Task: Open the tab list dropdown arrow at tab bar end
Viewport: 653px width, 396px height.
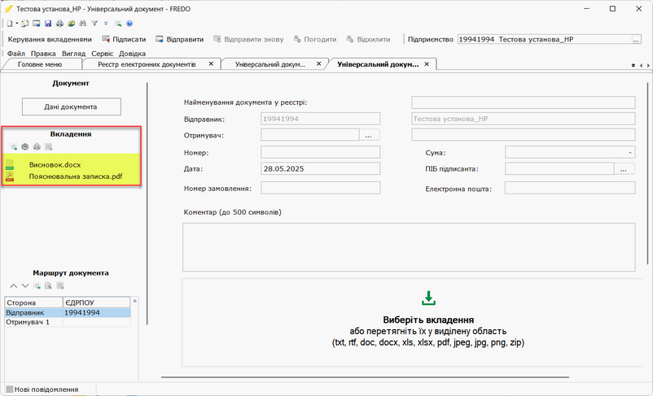Action: click(633, 65)
